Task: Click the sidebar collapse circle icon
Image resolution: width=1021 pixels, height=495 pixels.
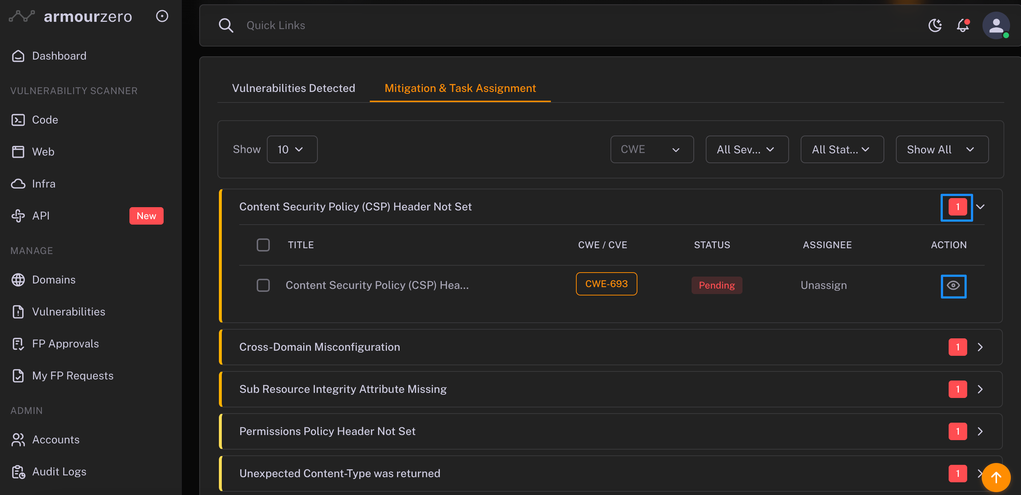Action: tap(162, 16)
